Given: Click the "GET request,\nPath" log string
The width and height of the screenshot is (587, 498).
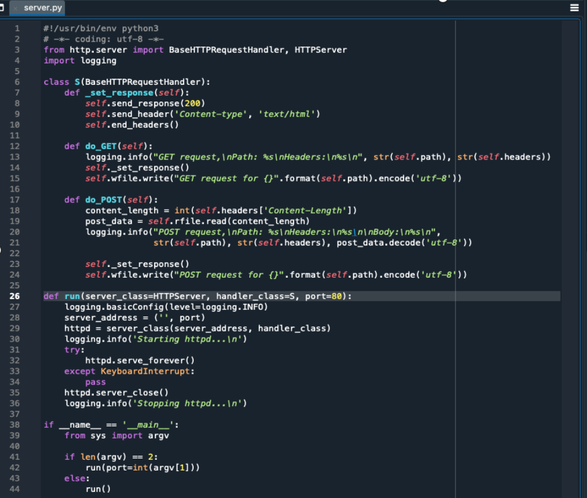Looking at the screenshot, I should point(258,157).
